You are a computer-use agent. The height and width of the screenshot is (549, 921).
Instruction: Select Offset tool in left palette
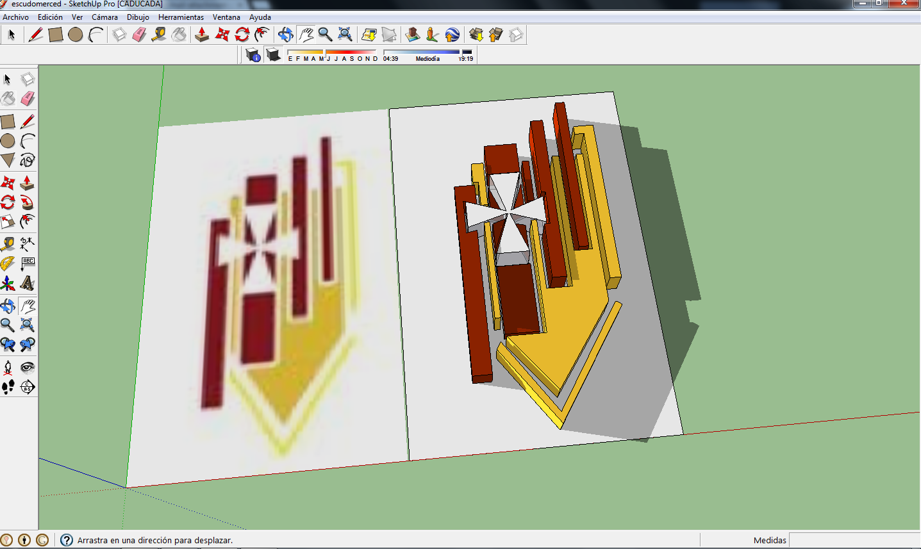click(x=27, y=222)
